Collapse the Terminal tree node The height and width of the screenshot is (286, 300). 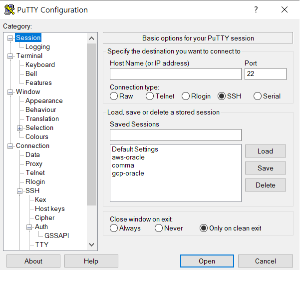(x=10, y=56)
